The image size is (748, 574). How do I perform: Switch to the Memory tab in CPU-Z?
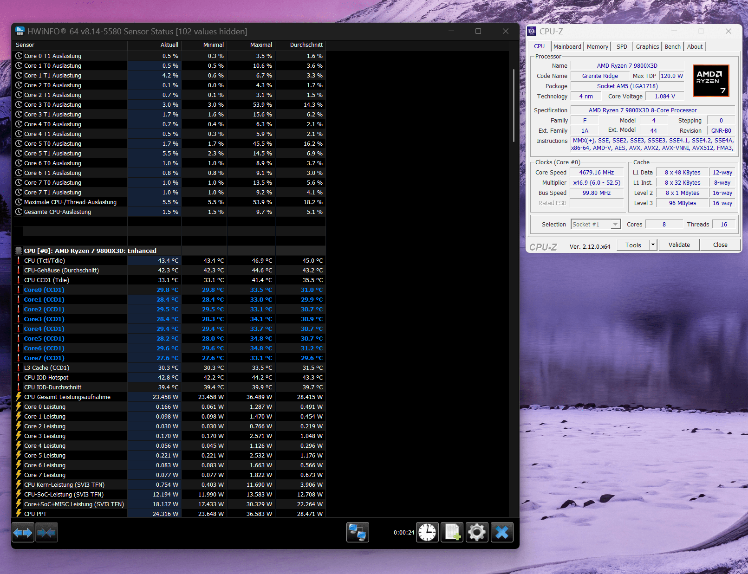coord(598,46)
